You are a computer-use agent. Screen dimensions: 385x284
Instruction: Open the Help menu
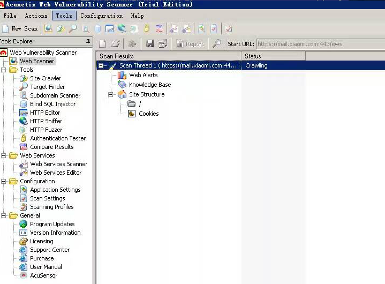[137, 16]
